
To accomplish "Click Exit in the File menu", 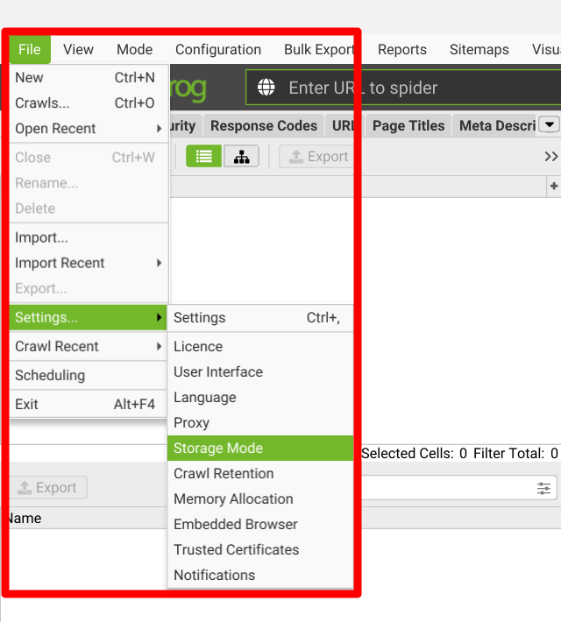I will point(27,404).
